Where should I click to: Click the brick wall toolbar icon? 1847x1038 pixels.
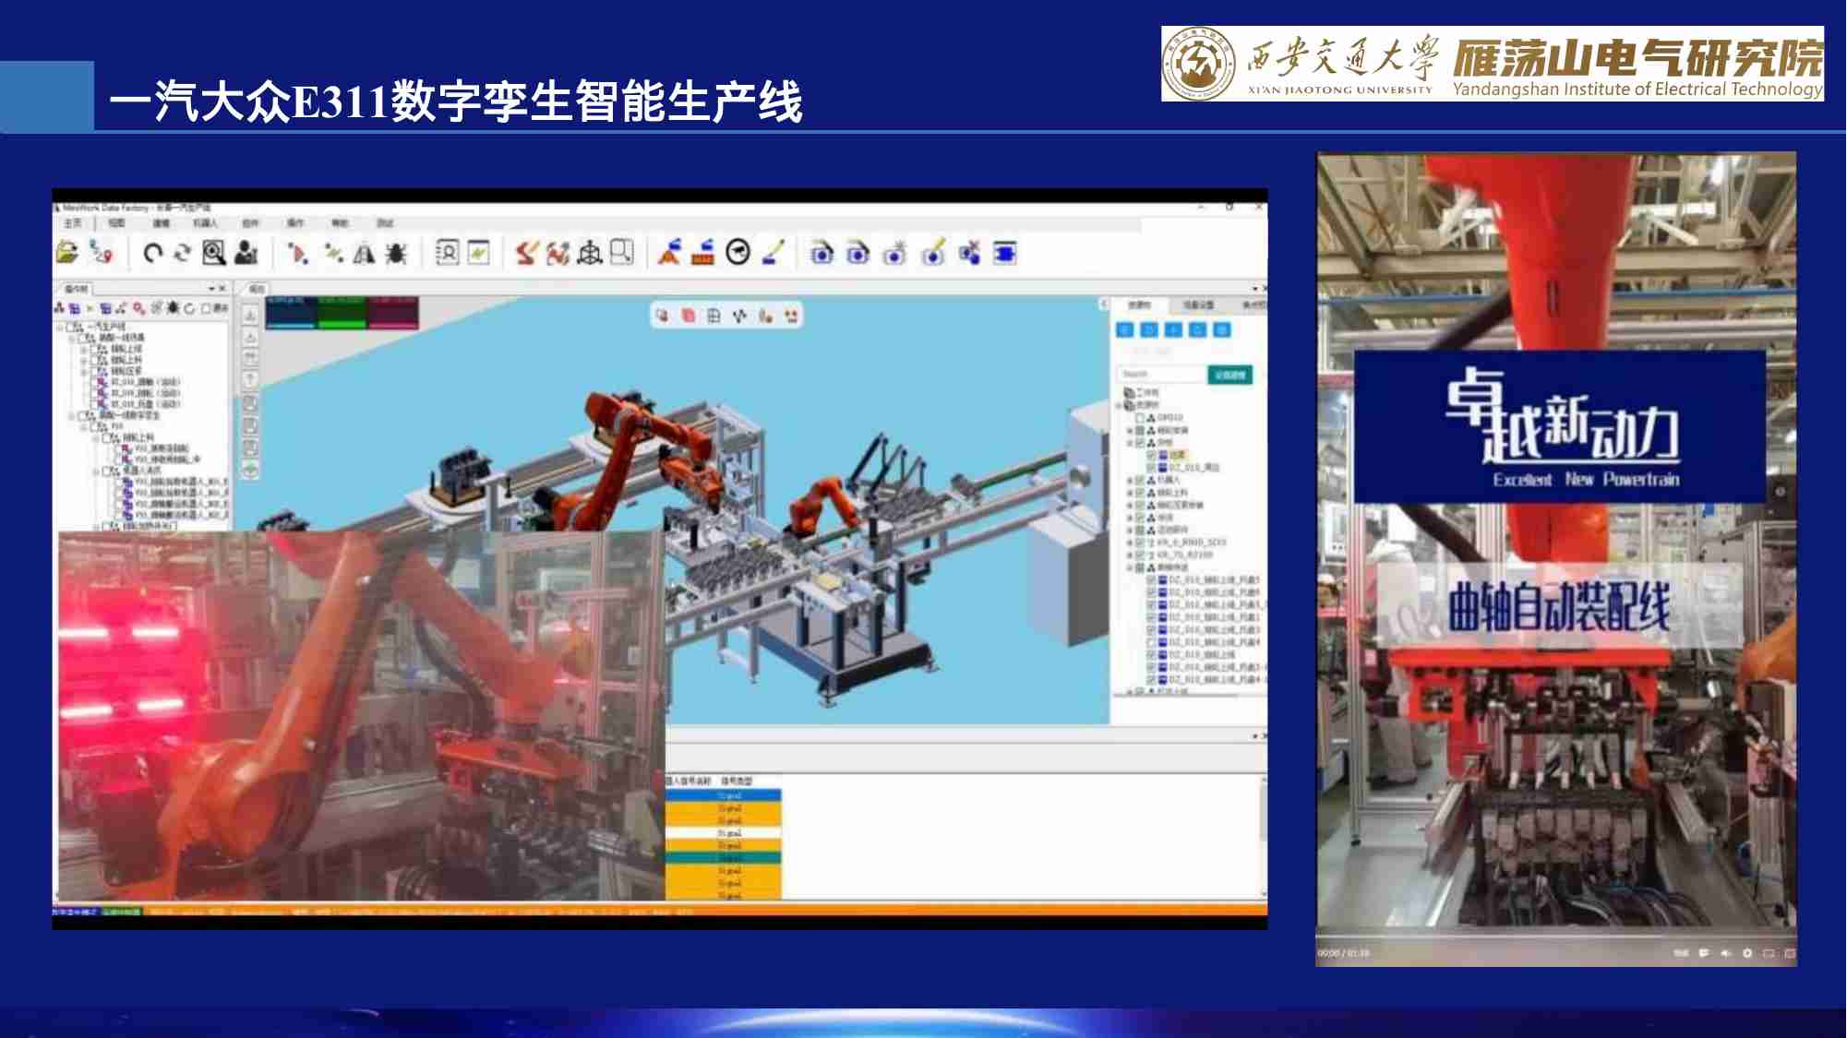(703, 252)
